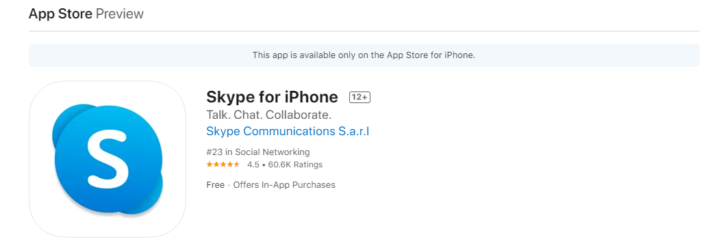This screenshot has width=721, height=252.
Task: View the 60.6K Ratings count
Action: [295, 165]
